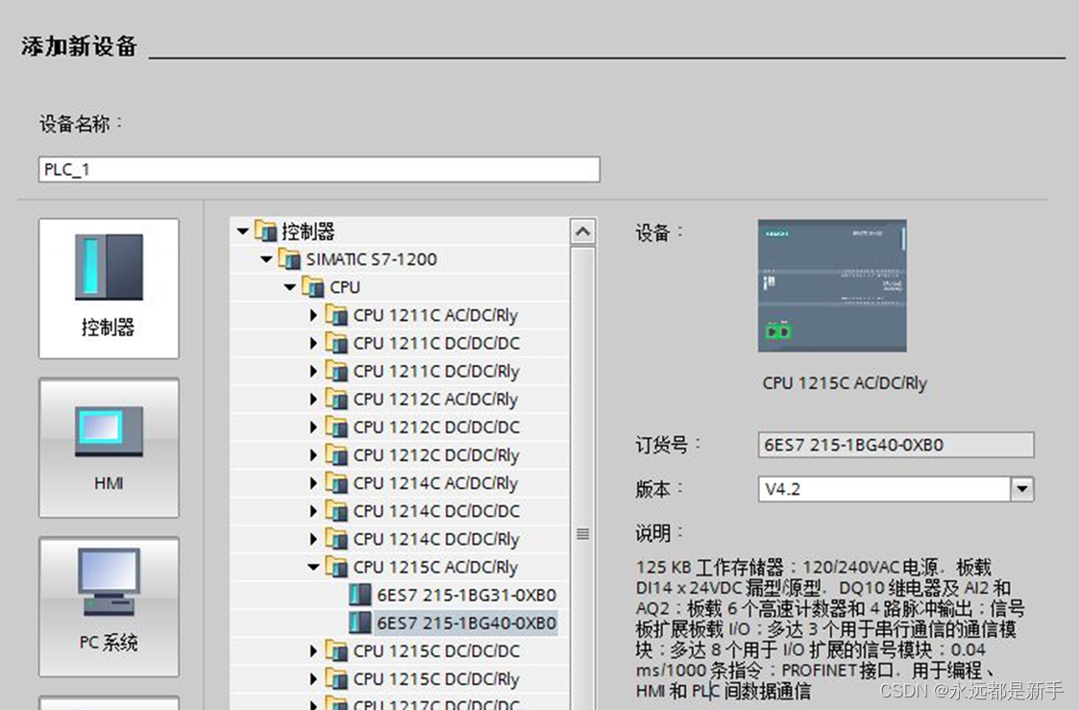
Task: Click folder icon of CPU 1215C DC/DC/DC
Action: point(336,650)
